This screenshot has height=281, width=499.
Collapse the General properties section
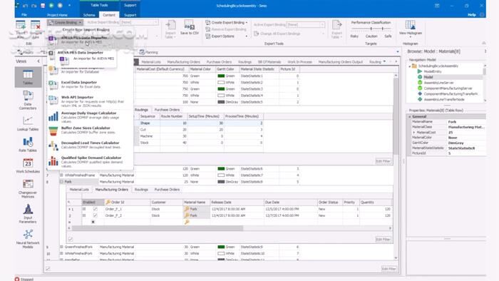click(x=410, y=117)
